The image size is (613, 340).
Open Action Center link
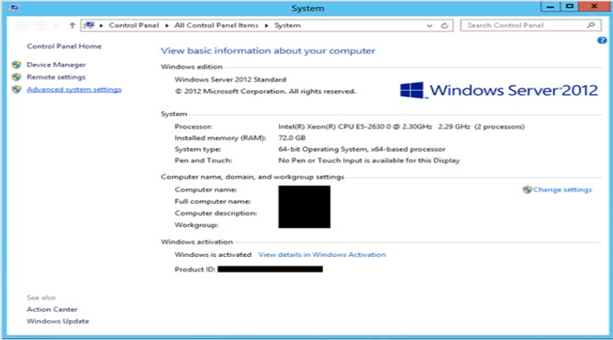click(52, 309)
